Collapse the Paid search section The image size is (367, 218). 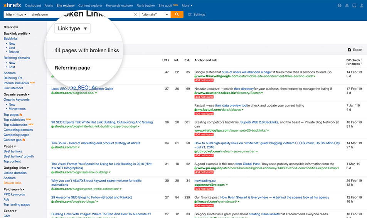click(x=14, y=189)
